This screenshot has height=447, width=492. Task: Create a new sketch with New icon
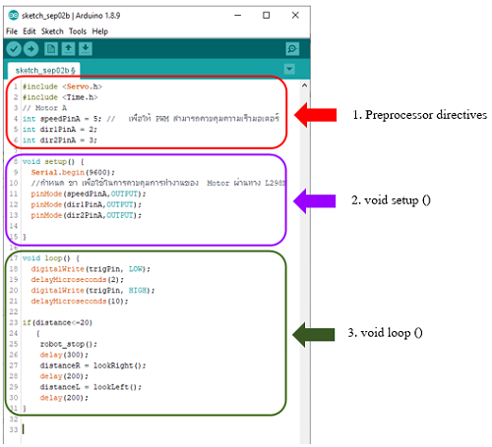click(x=51, y=49)
